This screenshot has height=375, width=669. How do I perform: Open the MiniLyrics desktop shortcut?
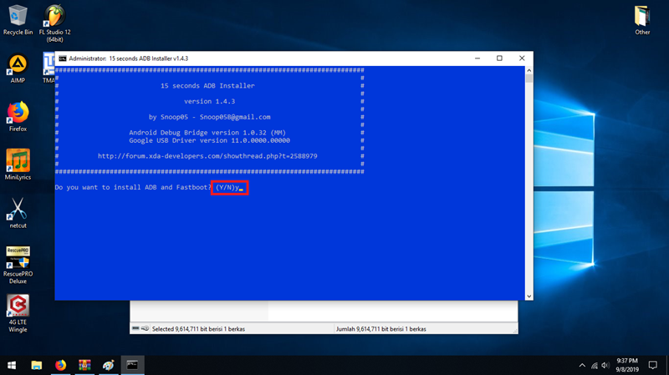(x=18, y=165)
